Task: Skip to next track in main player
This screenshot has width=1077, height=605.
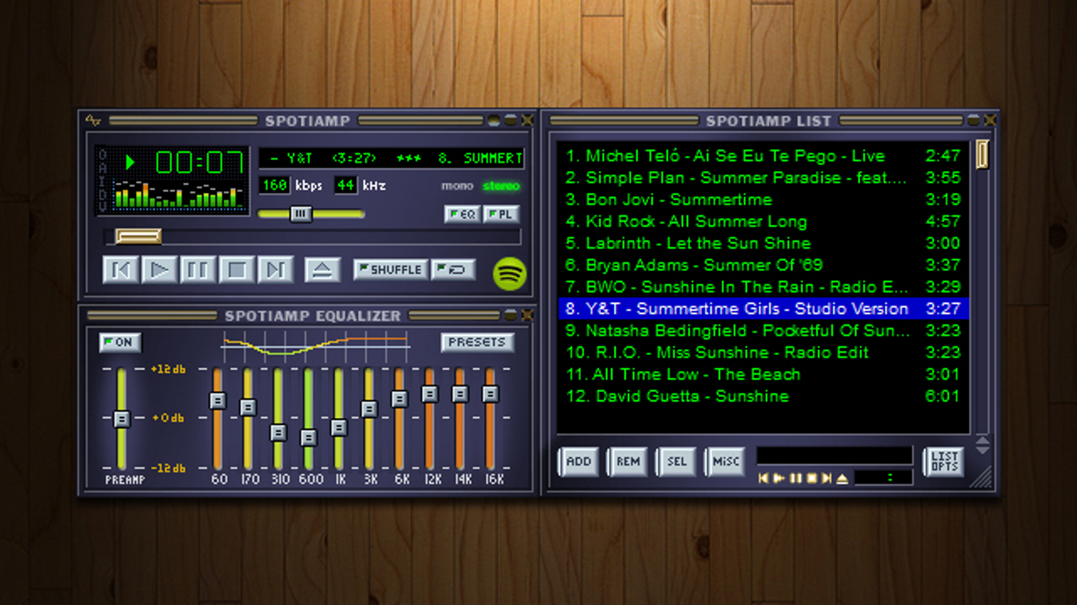Action: [x=275, y=270]
